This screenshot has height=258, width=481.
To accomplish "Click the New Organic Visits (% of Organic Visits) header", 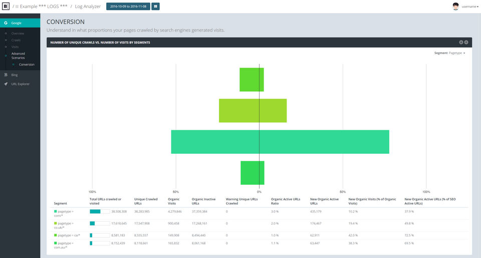I will pyautogui.click(x=372, y=201).
